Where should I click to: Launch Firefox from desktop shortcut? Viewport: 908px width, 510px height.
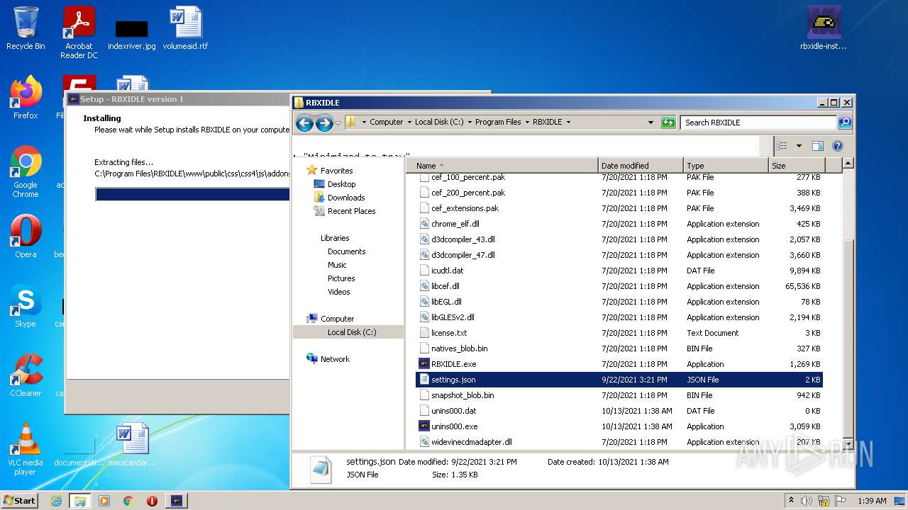[x=26, y=98]
